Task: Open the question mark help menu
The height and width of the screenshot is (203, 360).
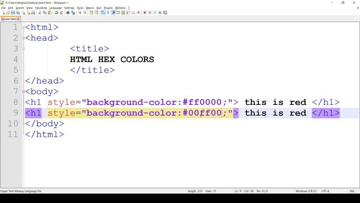Action: pyautogui.click(x=129, y=8)
